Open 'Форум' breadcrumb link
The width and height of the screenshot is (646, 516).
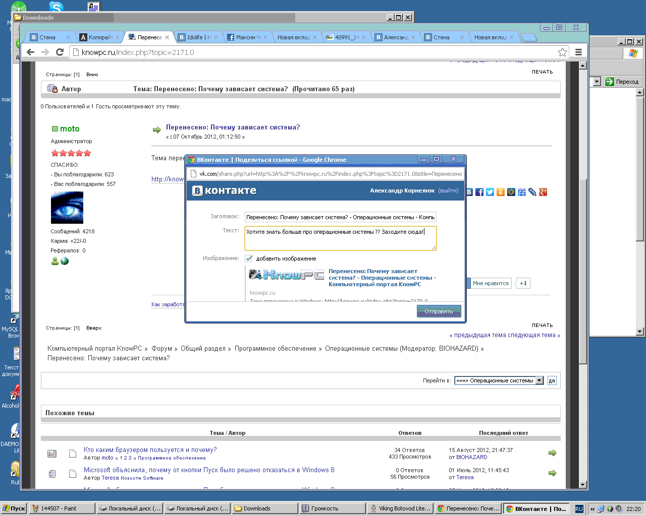[161, 349]
